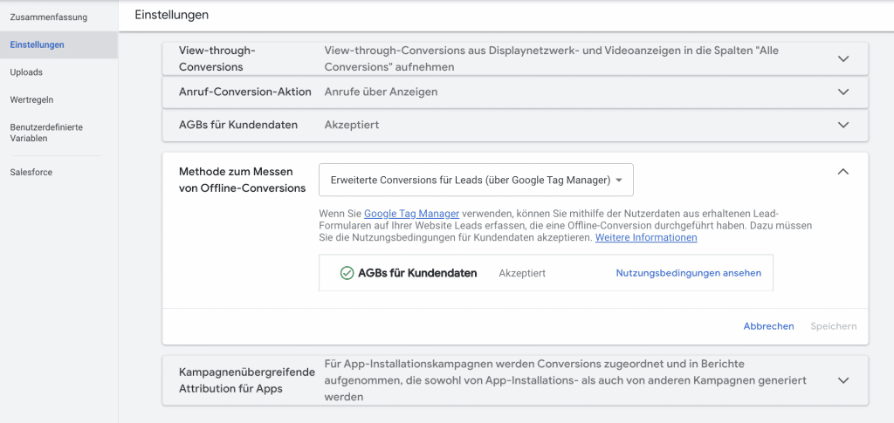This screenshot has height=423, width=894.
Task: Select Salesforce in the sidebar
Action: coord(31,172)
